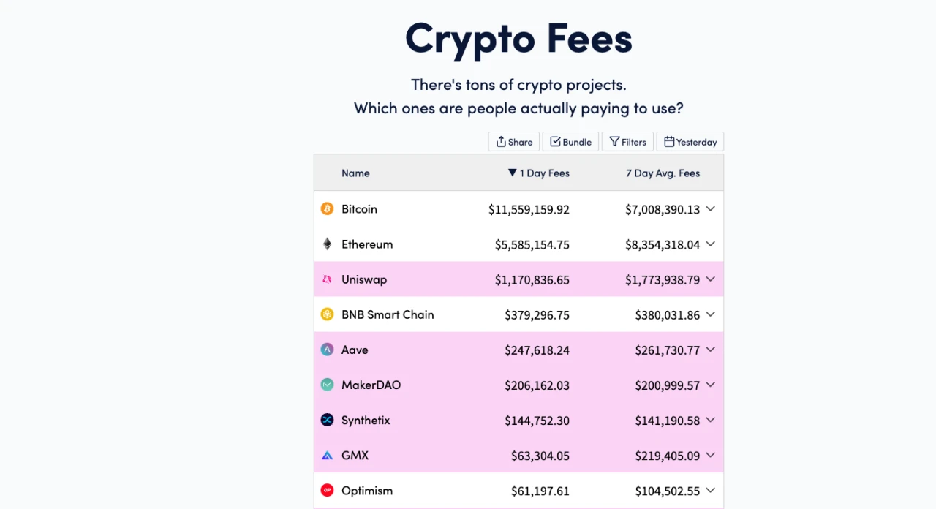The height and width of the screenshot is (509, 936).
Task: Click the Synthetix logo icon
Action: (327, 420)
